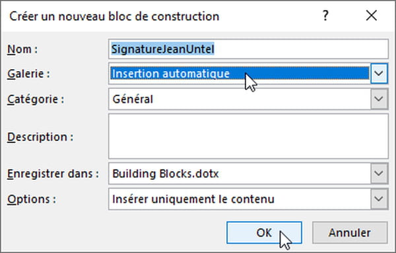Click the Nom label
396x253 pixels.
click(x=22, y=49)
